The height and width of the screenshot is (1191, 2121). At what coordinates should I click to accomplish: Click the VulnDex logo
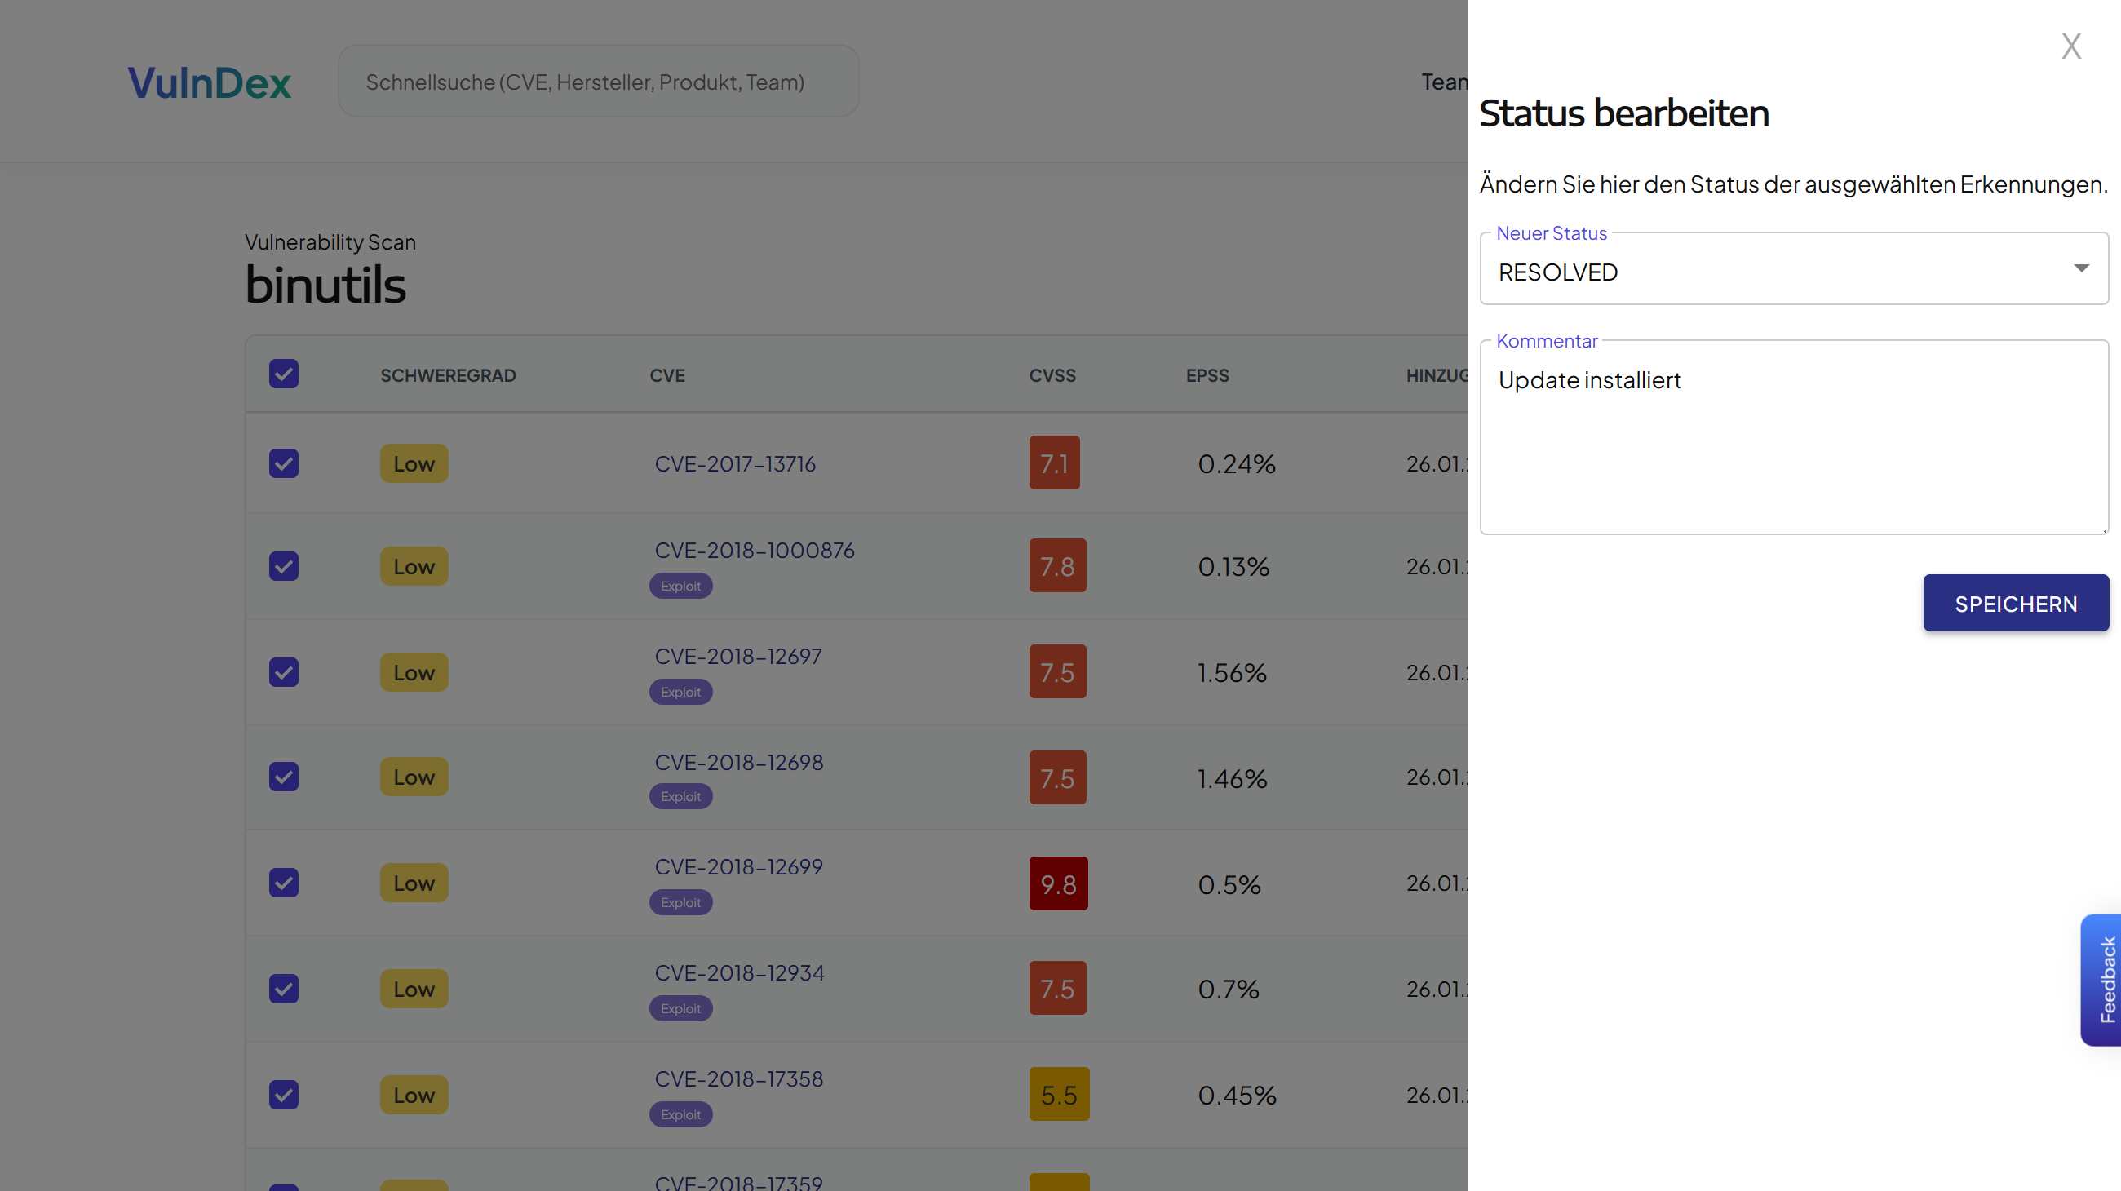point(209,82)
